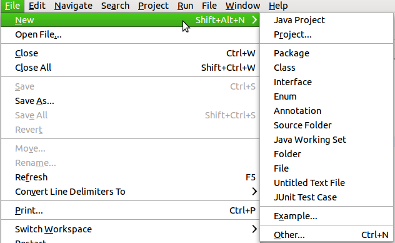
Task: Choose Open File… from File menu
Action: point(130,34)
